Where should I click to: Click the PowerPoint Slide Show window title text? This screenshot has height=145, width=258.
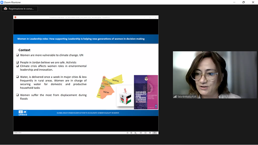tap(79, 17)
